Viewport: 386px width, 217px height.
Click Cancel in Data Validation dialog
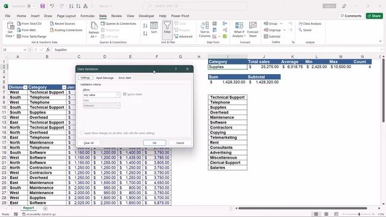point(180,143)
